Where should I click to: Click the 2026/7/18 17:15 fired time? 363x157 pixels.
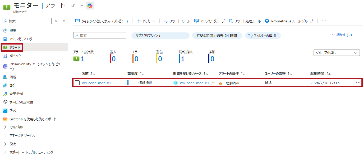click(x=325, y=83)
